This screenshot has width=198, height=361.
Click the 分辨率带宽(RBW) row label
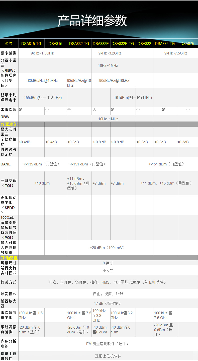9,65
